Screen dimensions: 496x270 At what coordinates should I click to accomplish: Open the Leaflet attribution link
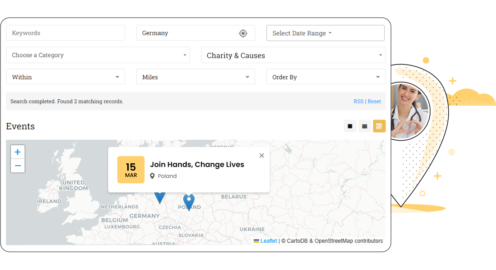pyautogui.click(x=268, y=241)
